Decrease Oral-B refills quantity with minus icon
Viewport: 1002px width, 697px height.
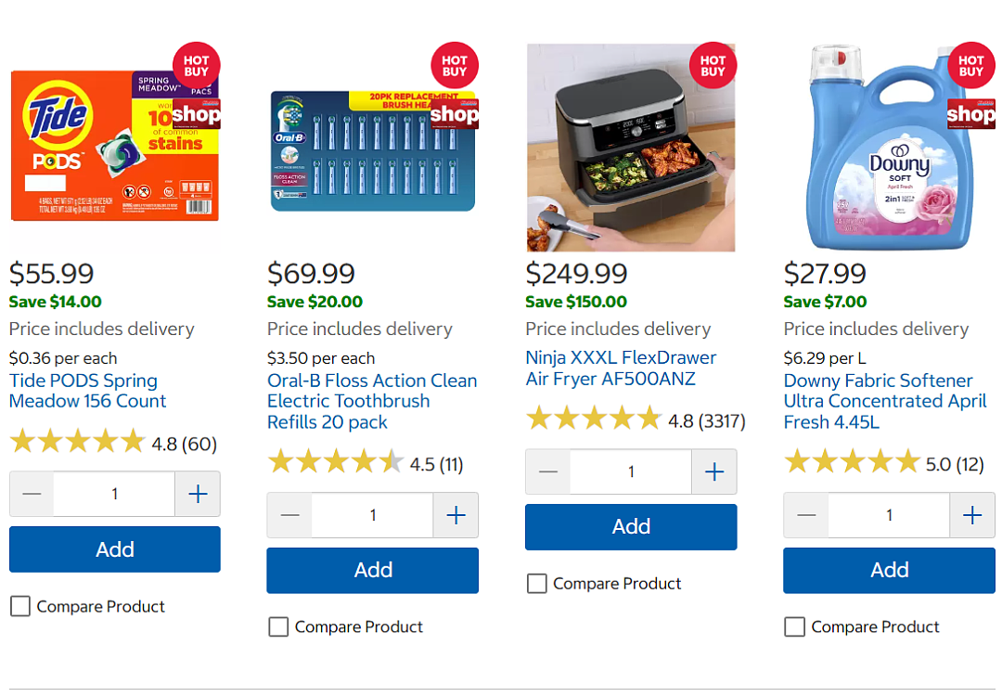[x=289, y=515]
